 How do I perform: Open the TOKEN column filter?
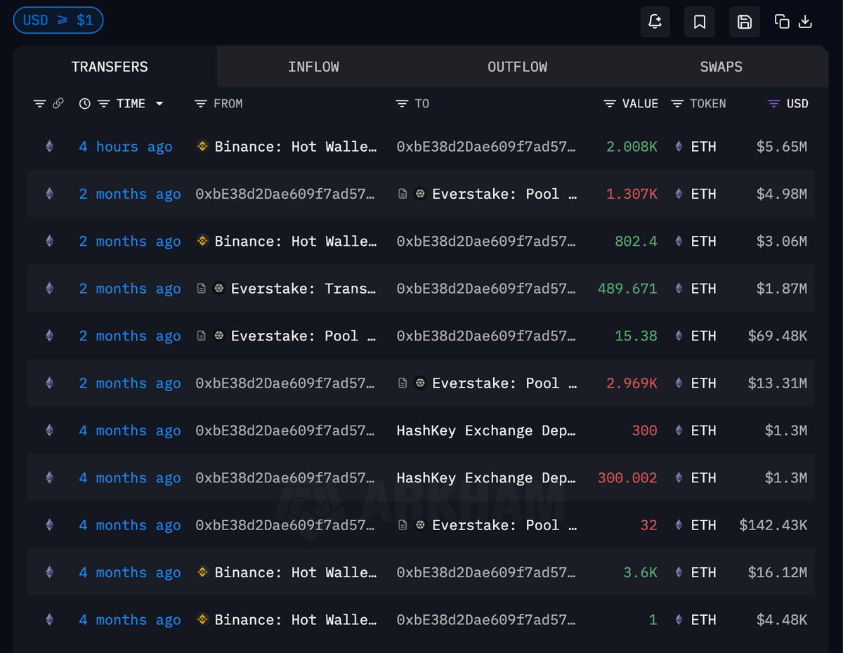pos(677,104)
